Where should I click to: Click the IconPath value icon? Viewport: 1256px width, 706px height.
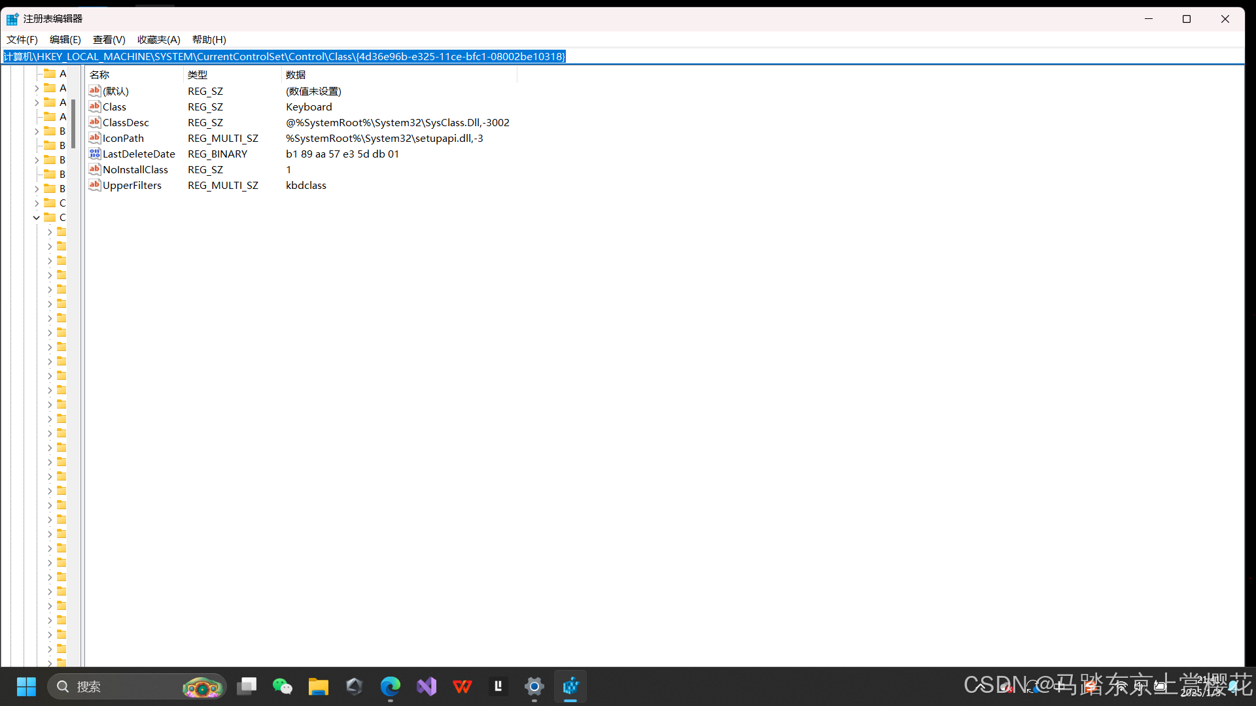pyautogui.click(x=95, y=138)
